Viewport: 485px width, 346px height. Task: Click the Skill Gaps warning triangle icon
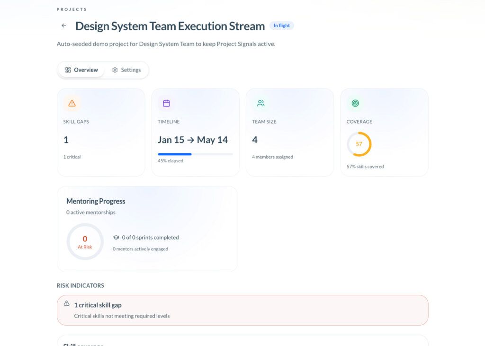pyautogui.click(x=72, y=103)
